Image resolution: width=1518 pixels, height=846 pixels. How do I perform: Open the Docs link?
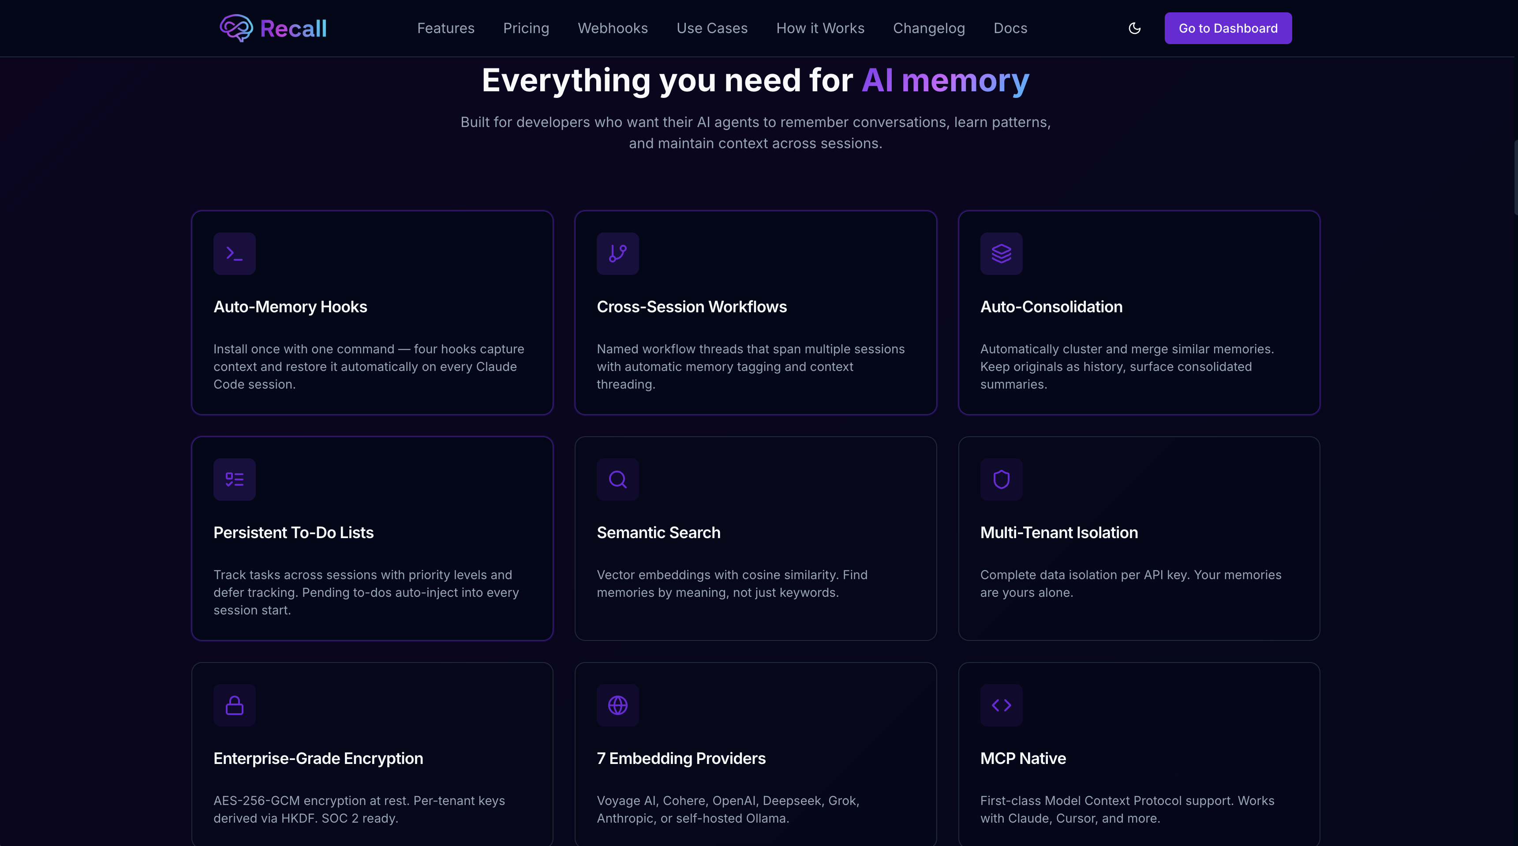pyautogui.click(x=1010, y=28)
